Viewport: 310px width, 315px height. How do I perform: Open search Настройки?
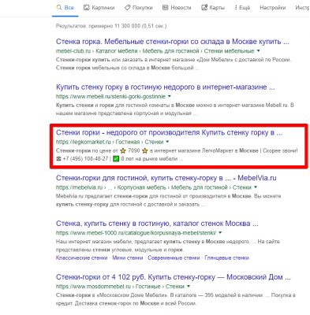(273, 8)
